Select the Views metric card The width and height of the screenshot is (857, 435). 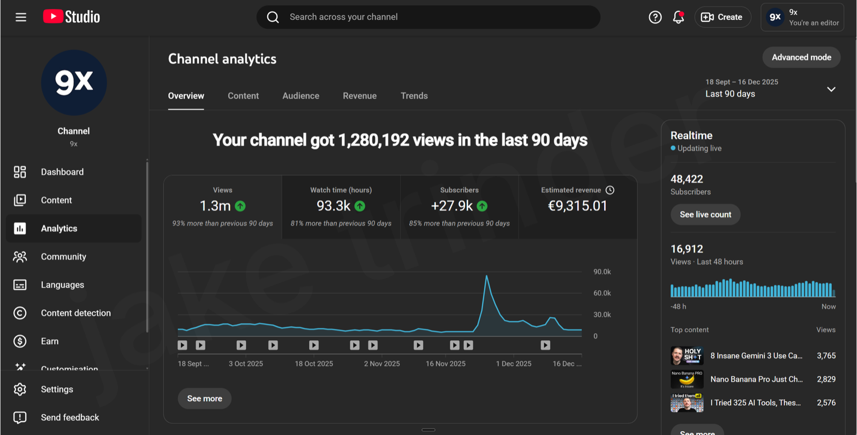click(x=223, y=207)
